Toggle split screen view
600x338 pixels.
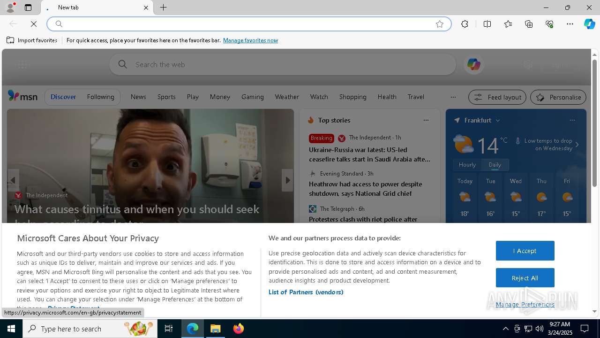487,24
